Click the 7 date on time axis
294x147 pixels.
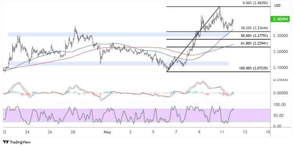click(176, 132)
